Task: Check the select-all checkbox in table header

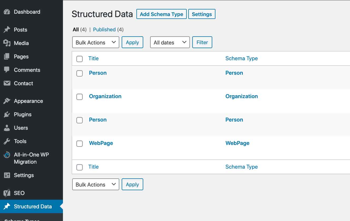Action: (80, 59)
